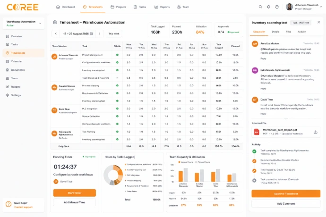Toggle billable for Project Management
This screenshot has height=217, width=326.
pyautogui.click(x=117, y=55)
